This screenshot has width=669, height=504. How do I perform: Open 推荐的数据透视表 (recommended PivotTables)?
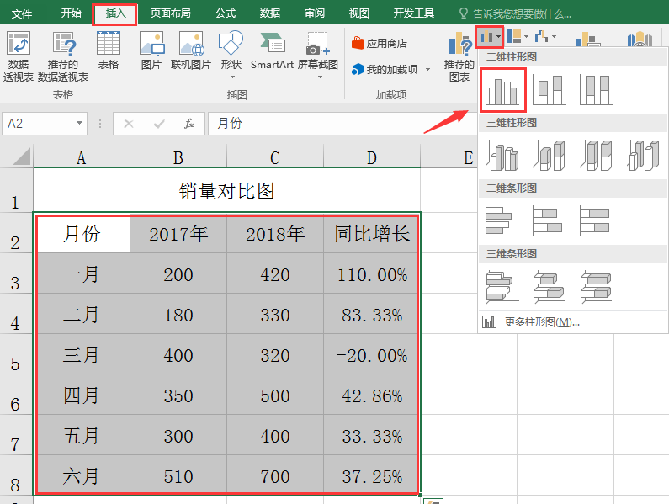coord(63,56)
